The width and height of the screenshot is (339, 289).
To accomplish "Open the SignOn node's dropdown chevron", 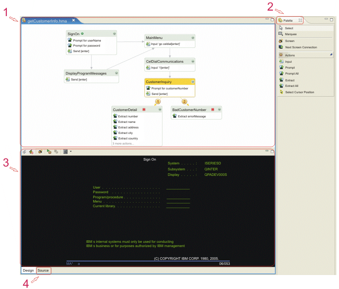I will (114, 33).
